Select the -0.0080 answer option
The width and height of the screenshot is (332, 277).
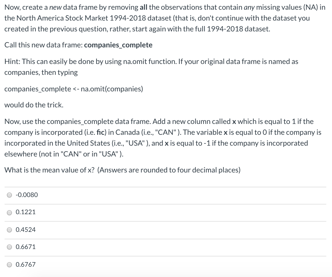[9, 195]
